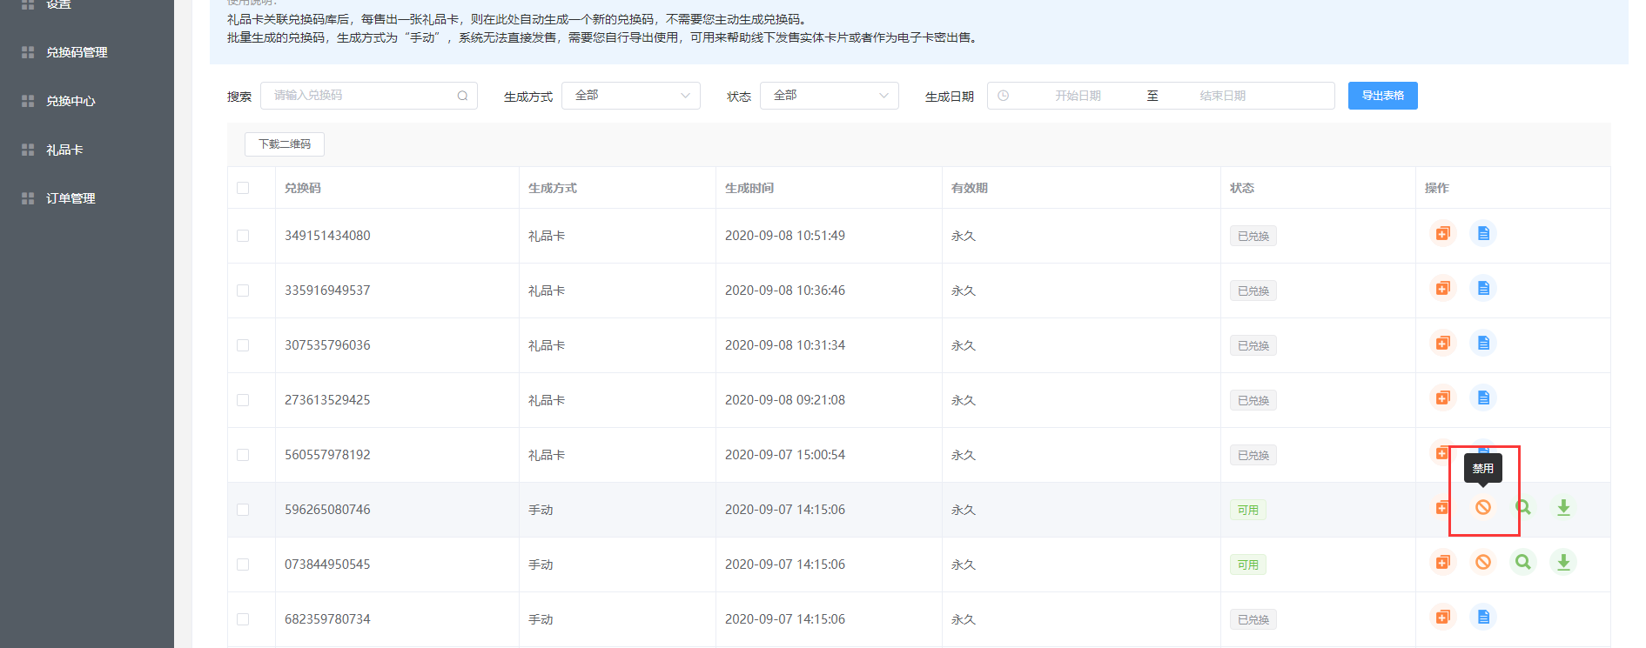Check the box for code 596265080746
This screenshot has height=648, width=1646.
(243, 510)
